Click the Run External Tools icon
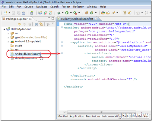 [75, 13]
